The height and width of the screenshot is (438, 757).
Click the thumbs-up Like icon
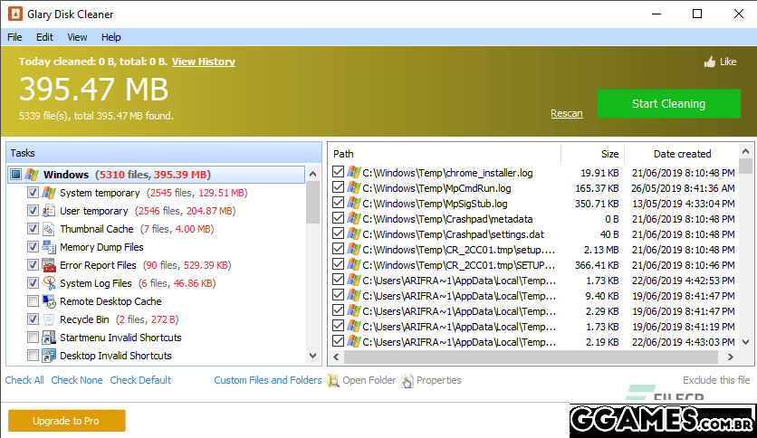(710, 62)
